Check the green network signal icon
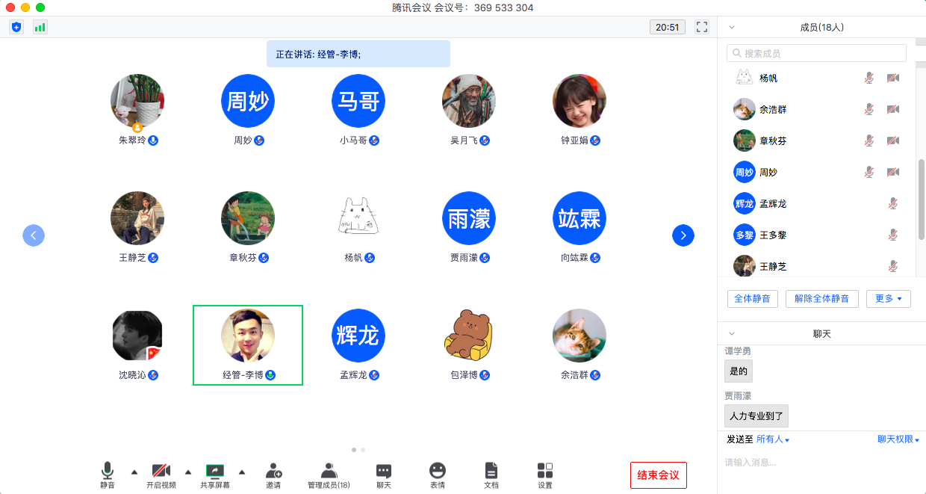 tap(40, 27)
